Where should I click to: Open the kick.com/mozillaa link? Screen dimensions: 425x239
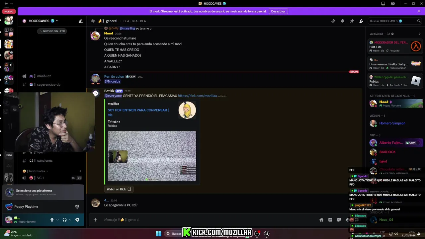pos(197,96)
